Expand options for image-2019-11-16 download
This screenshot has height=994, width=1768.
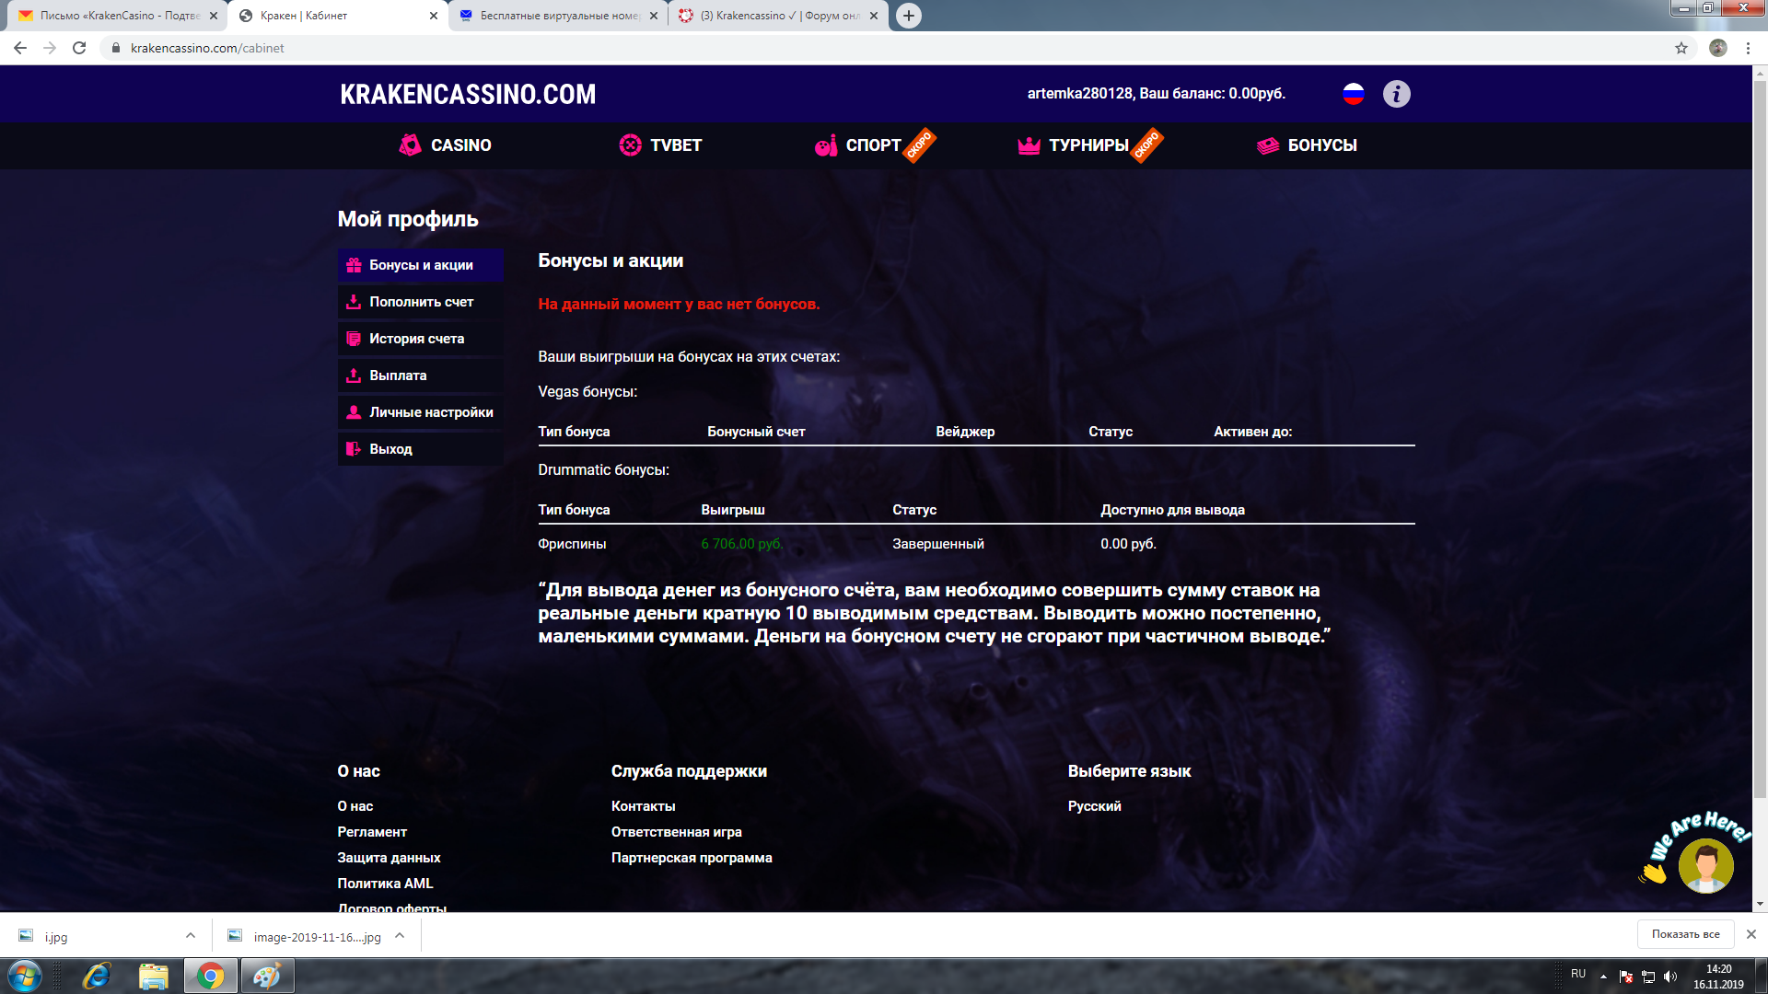click(x=400, y=936)
